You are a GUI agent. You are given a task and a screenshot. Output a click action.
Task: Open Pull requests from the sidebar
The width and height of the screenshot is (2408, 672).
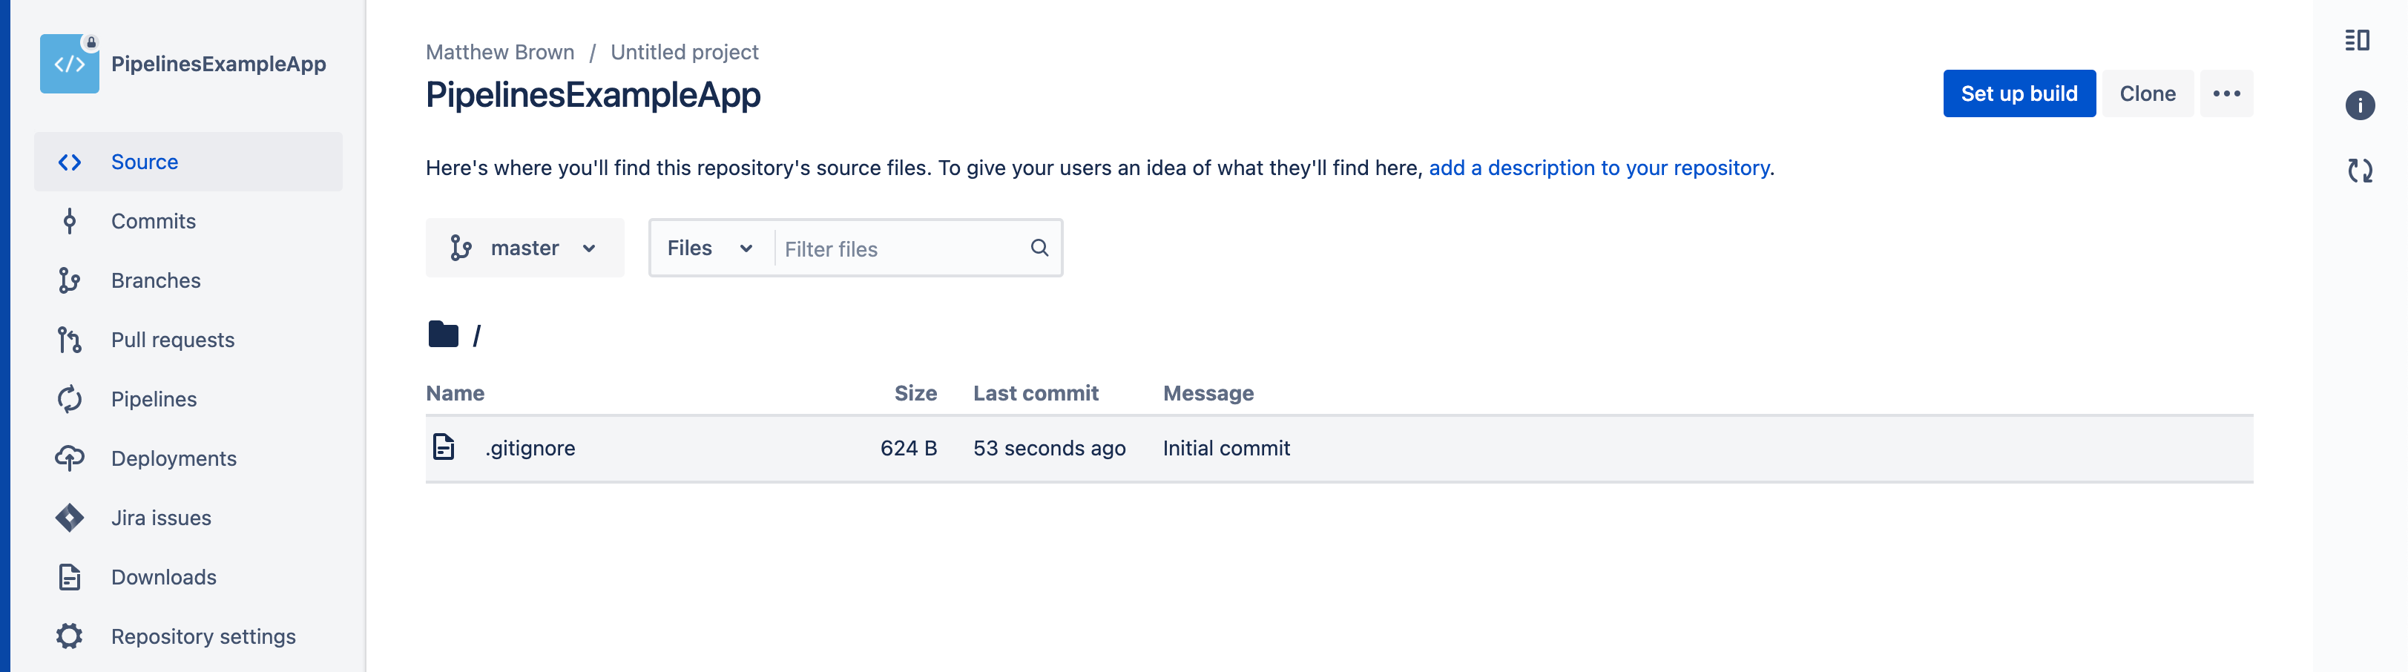(173, 339)
